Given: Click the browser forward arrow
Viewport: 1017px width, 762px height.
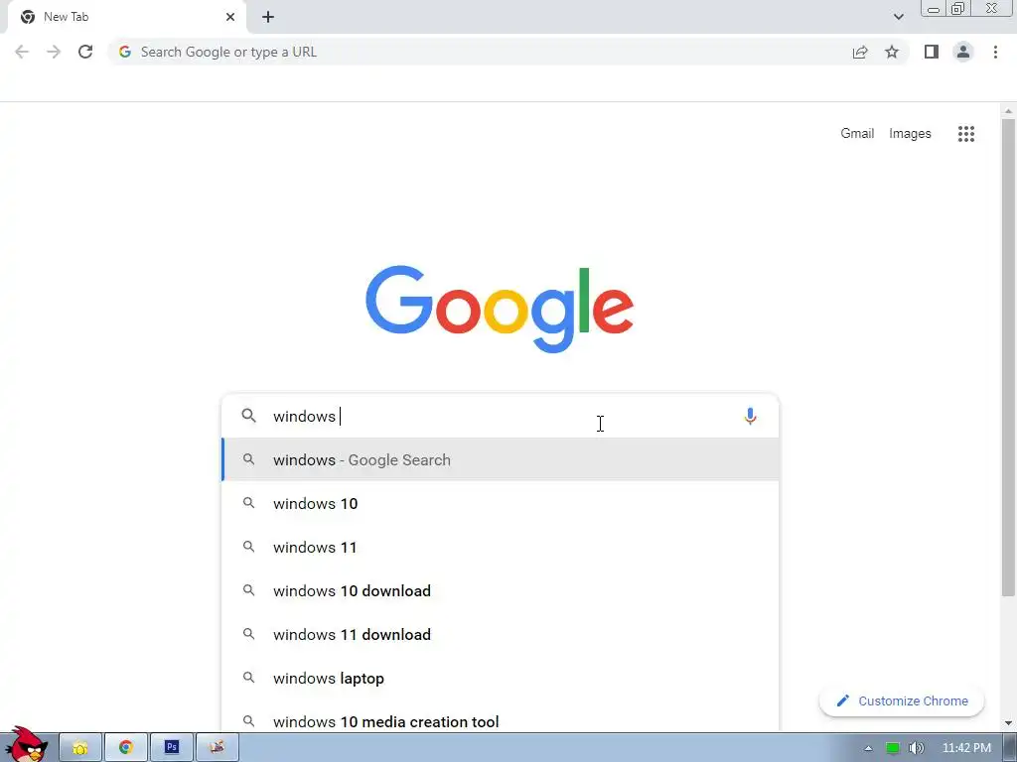Looking at the screenshot, I should (x=54, y=52).
